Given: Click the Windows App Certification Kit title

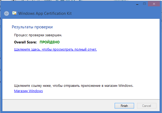Looking at the screenshot, I should (x=45, y=13).
